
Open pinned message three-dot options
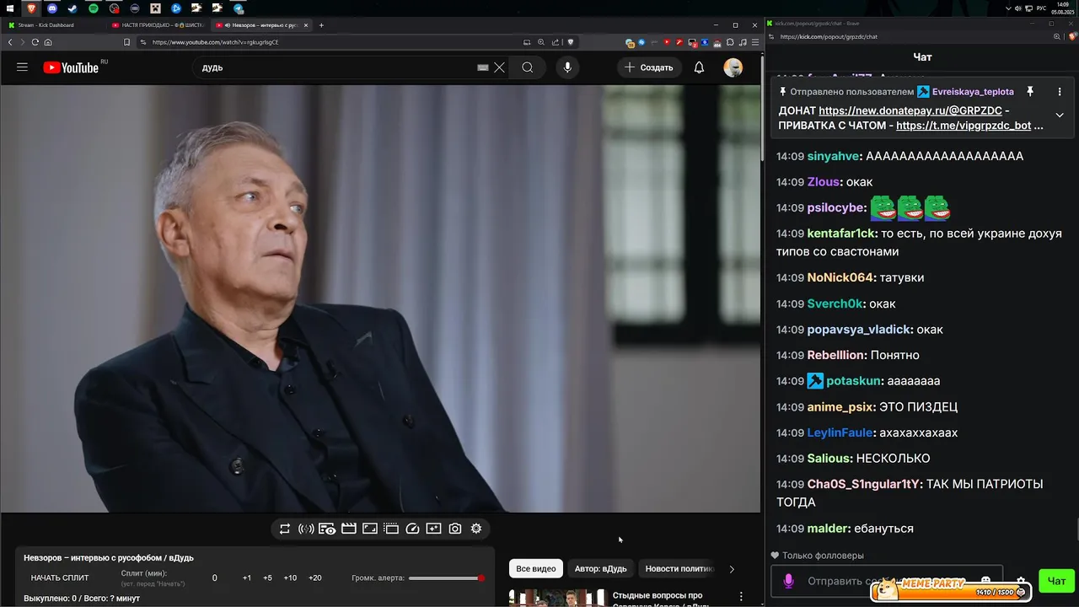[x=1060, y=91]
